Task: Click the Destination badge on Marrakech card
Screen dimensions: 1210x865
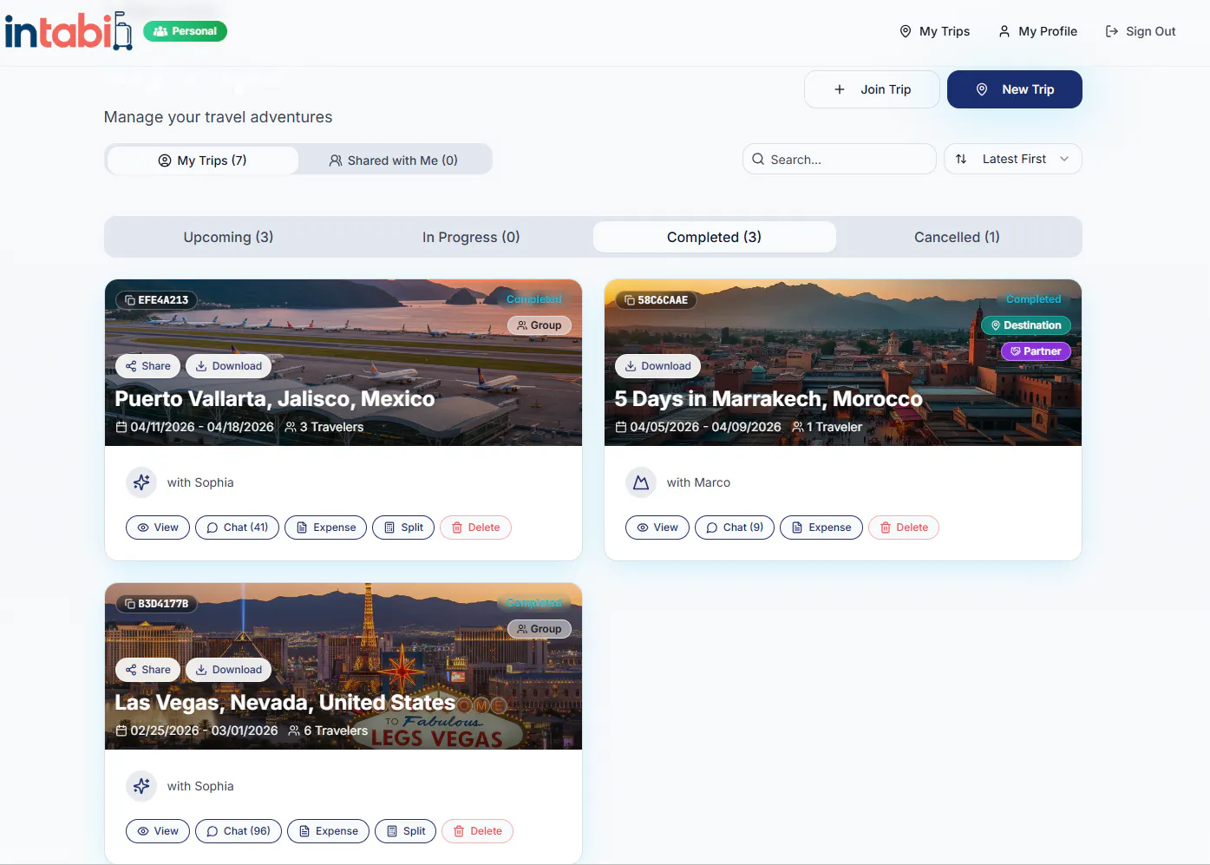Action: click(x=1026, y=325)
